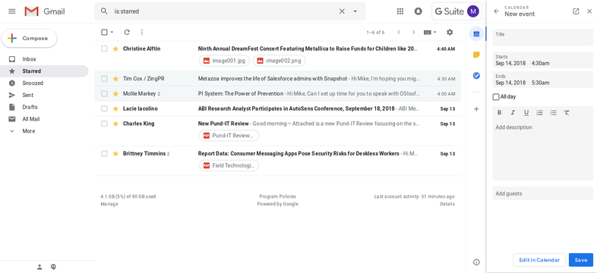
Task: Open the Ends time 5:30am
Action: point(540,83)
